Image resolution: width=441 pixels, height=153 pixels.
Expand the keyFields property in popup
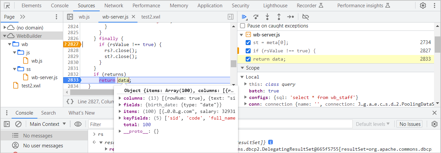click(x=120, y=118)
